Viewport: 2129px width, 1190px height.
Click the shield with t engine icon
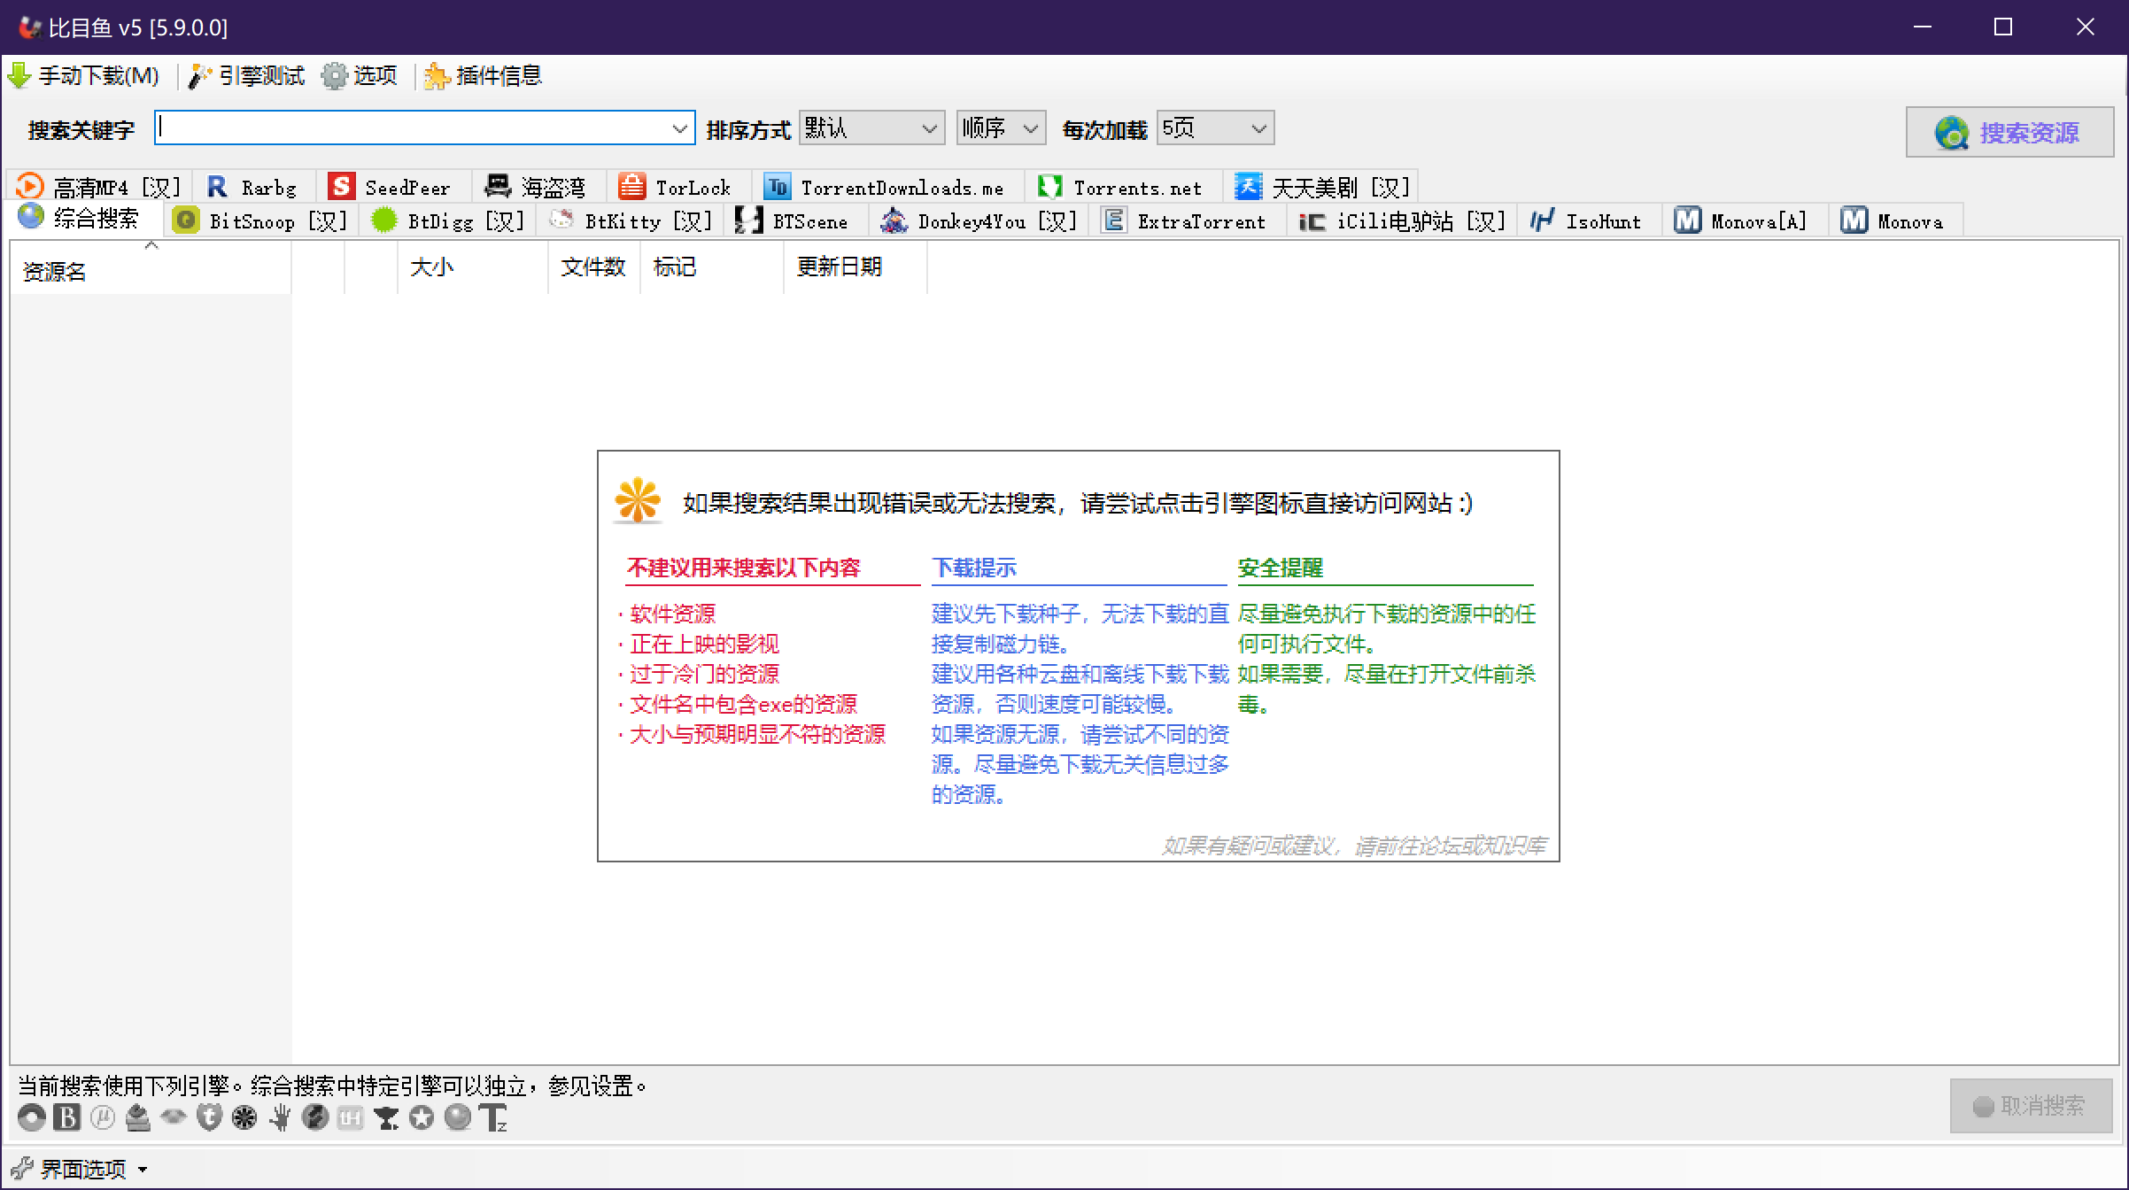click(209, 1117)
